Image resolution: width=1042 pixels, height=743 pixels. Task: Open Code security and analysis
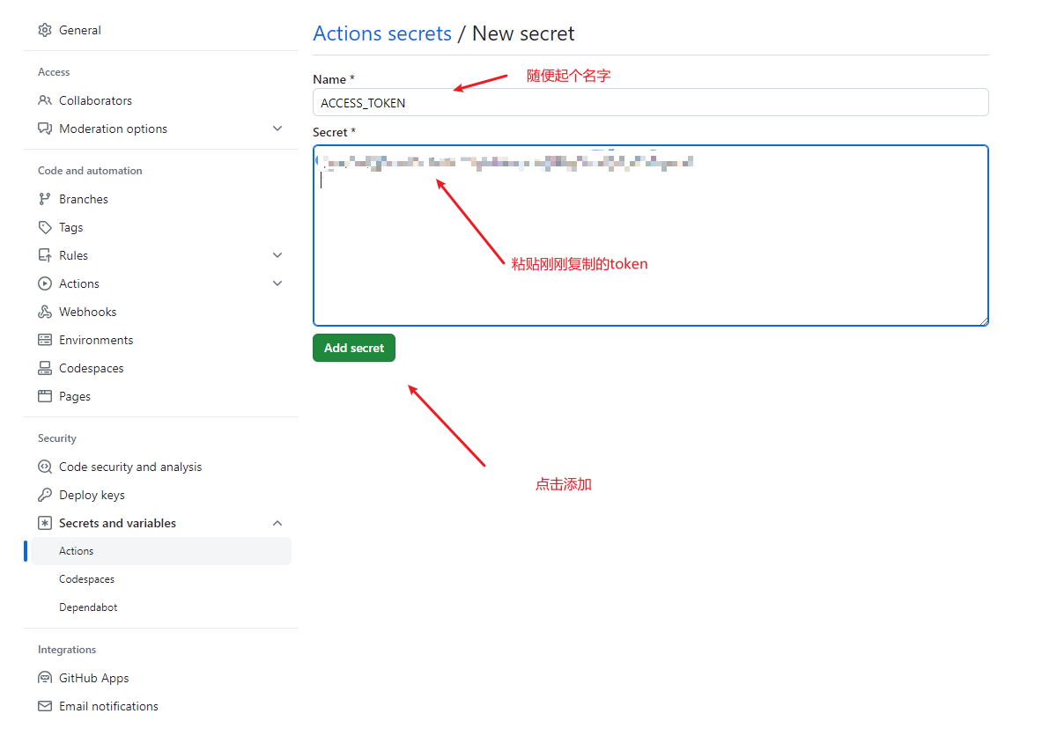[130, 467]
